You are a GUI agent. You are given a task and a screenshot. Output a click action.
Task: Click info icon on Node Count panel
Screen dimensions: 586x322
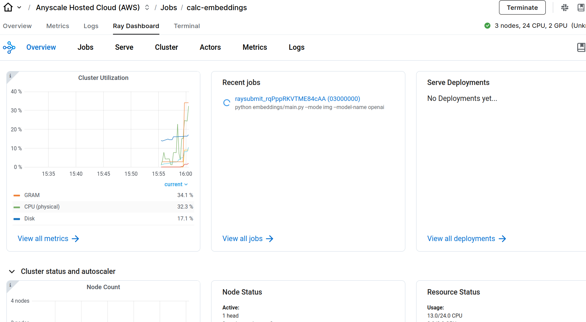pyautogui.click(x=10, y=285)
